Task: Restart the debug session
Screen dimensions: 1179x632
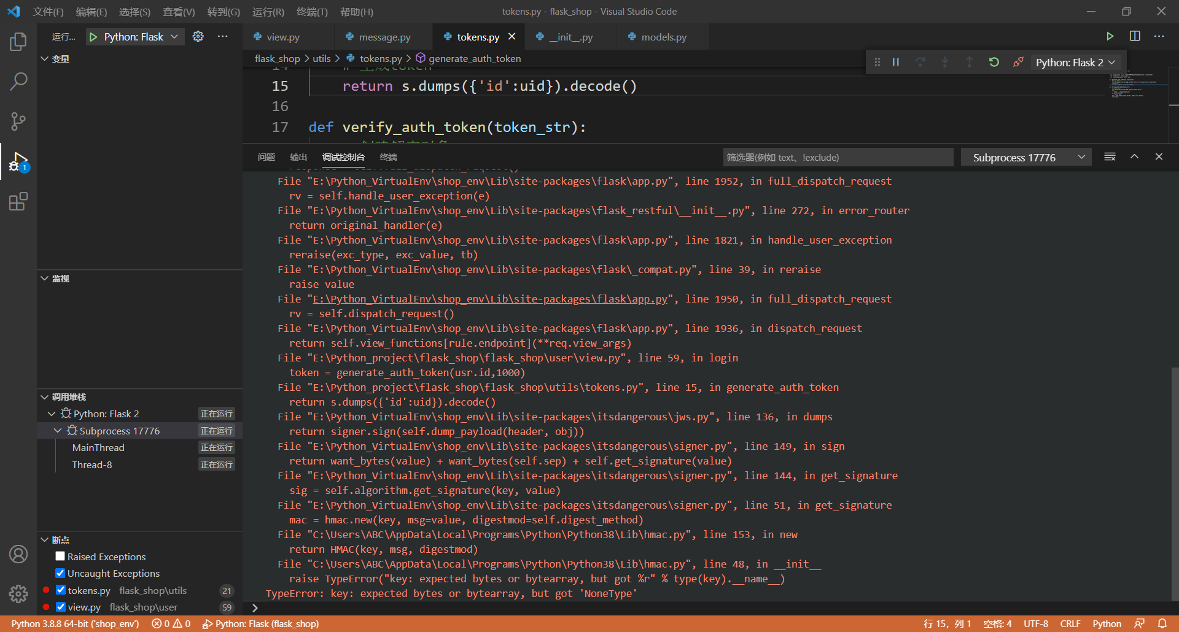Action: [994, 62]
